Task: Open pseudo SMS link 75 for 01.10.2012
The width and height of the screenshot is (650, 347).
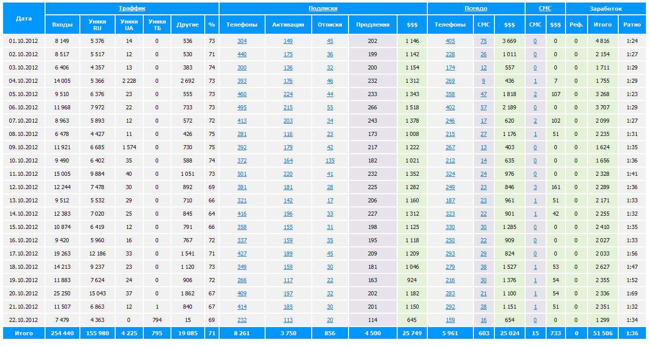Action: click(x=484, y=41)
